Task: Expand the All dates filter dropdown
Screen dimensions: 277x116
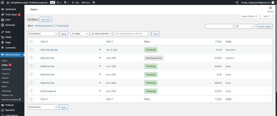Action: click(80, 34)
